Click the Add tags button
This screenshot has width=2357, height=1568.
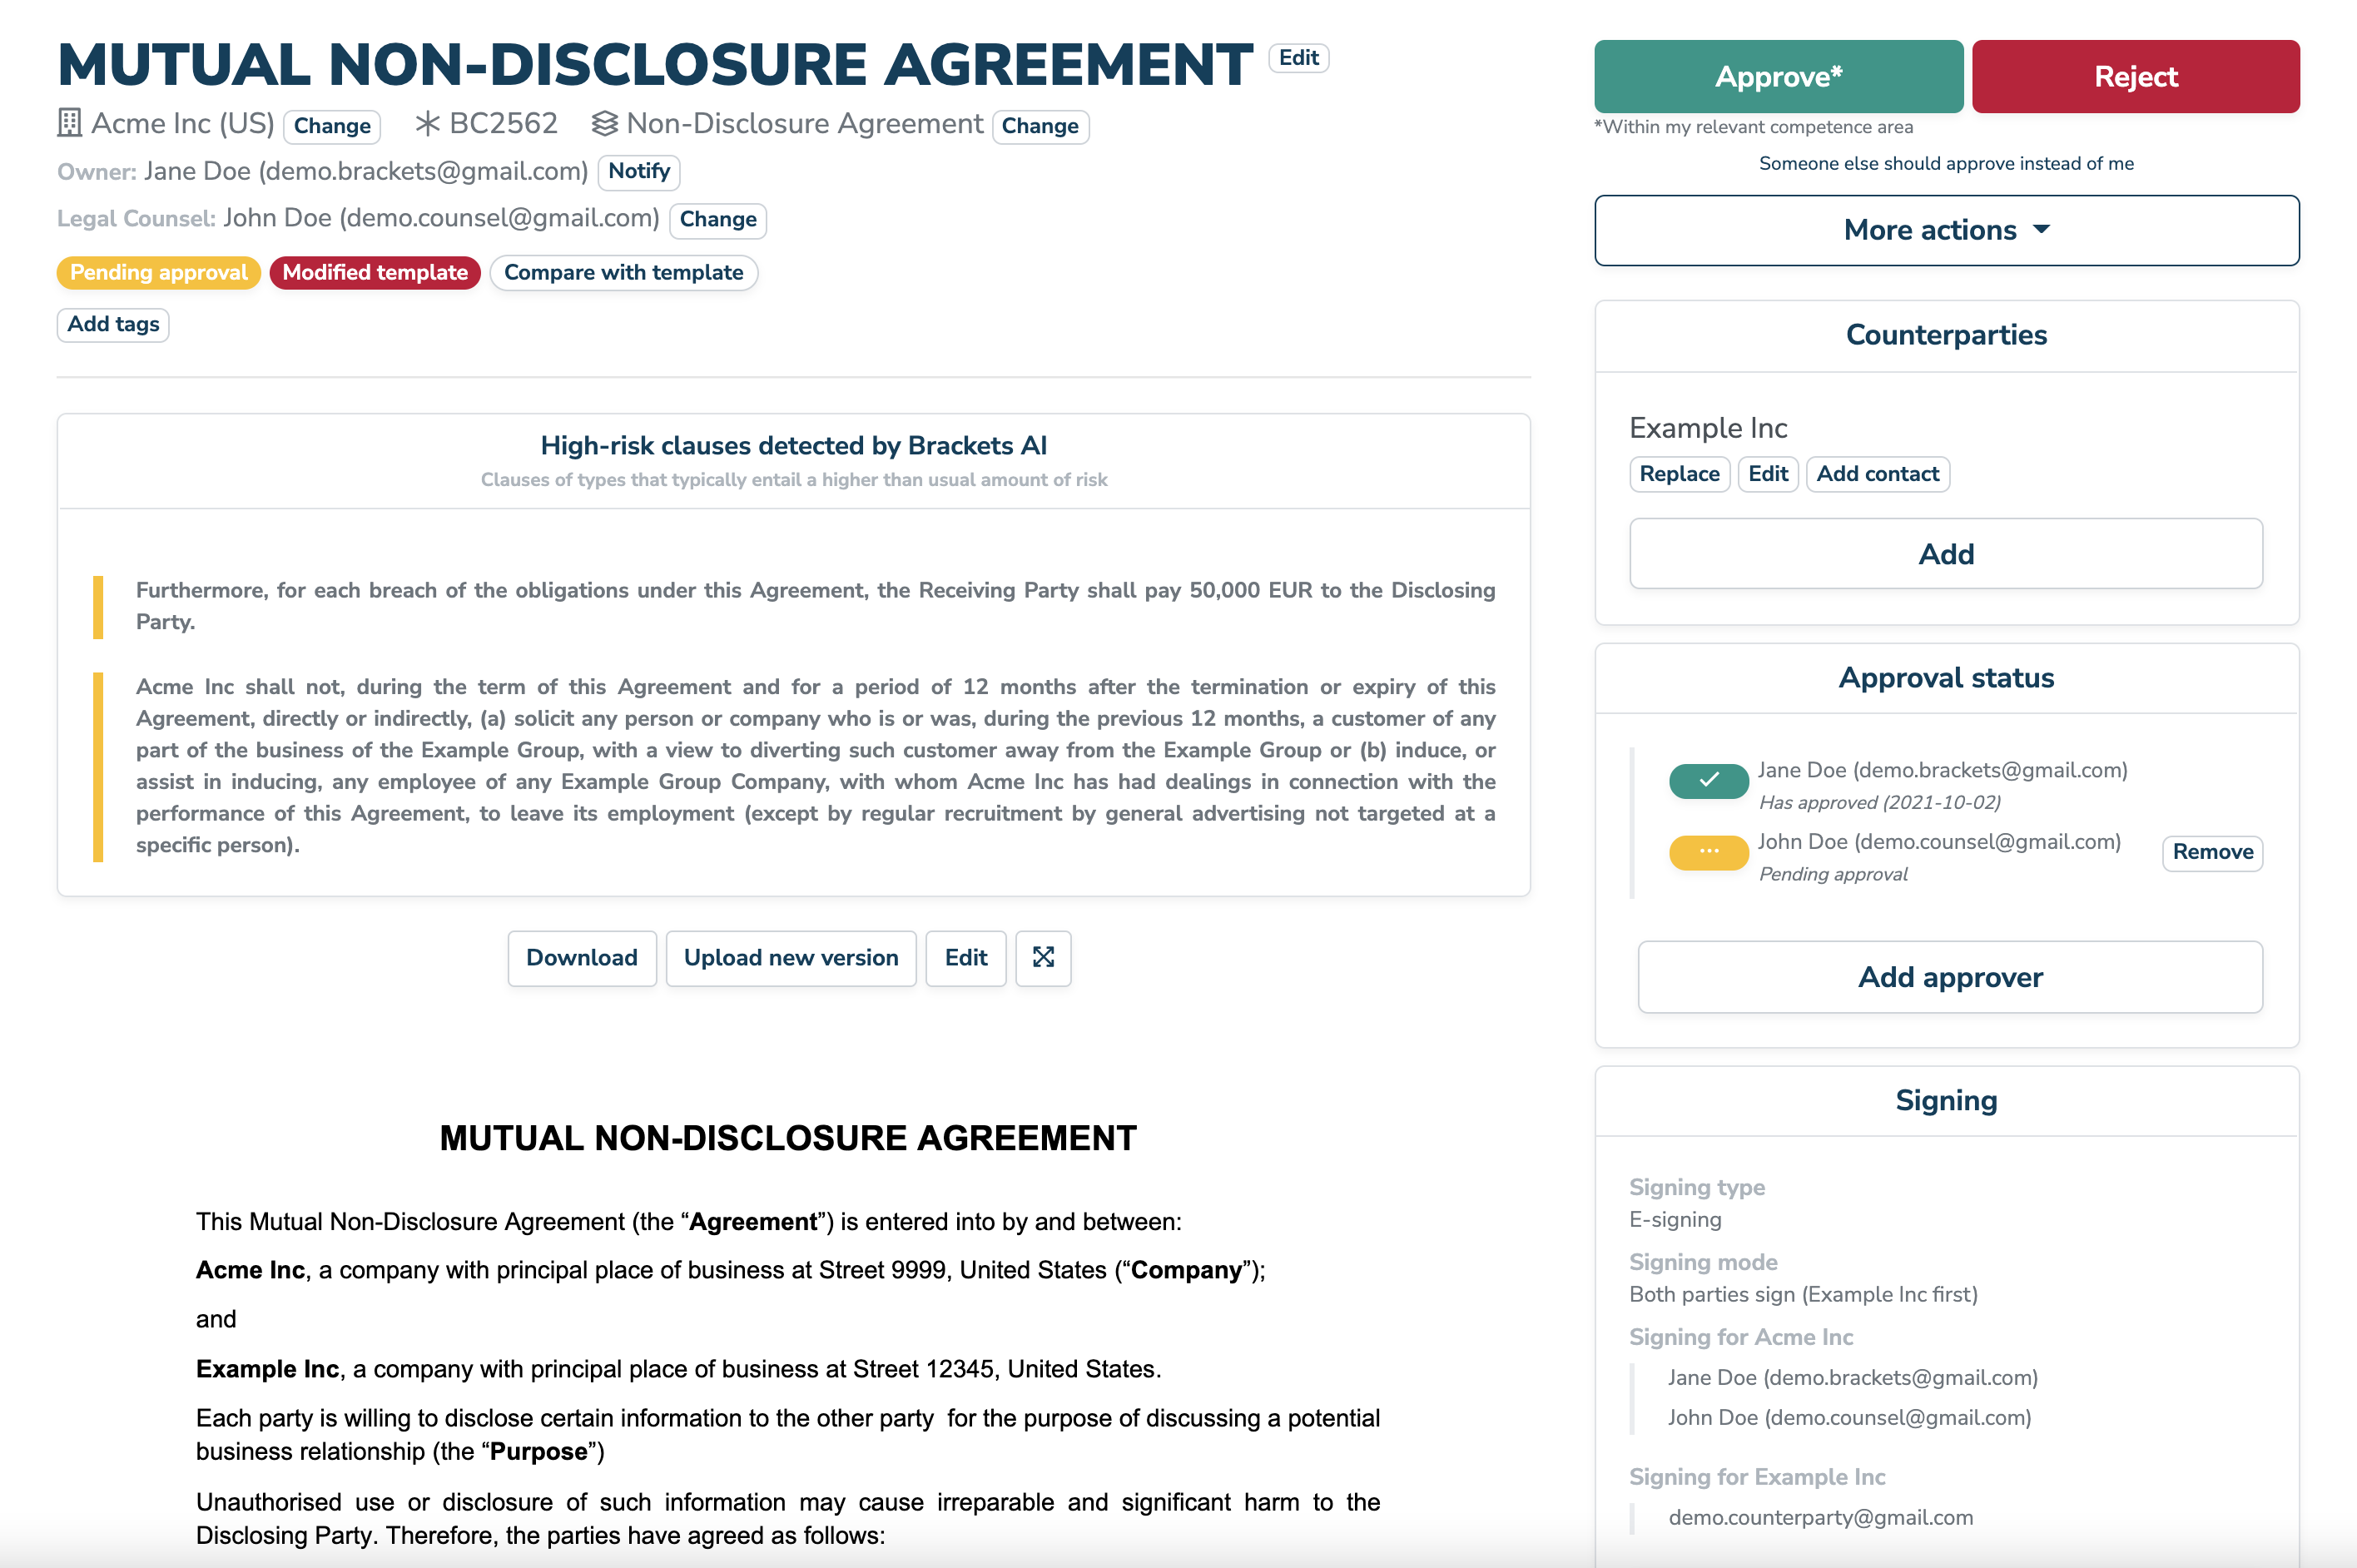coord(113,324)
